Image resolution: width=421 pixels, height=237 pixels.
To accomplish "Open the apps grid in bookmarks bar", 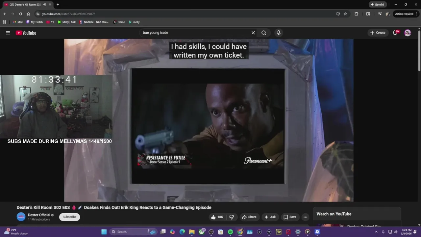I will 4,22.
